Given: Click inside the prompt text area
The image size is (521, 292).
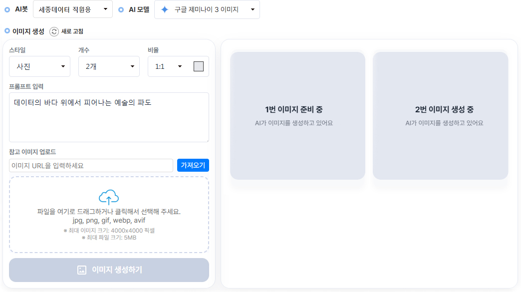Looking at the screenshot, I should 109,122.
